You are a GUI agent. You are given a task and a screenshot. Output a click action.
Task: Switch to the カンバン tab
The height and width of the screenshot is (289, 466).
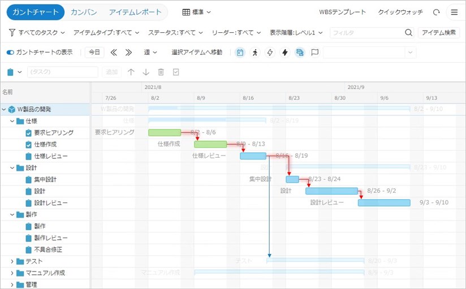point(84,12)
